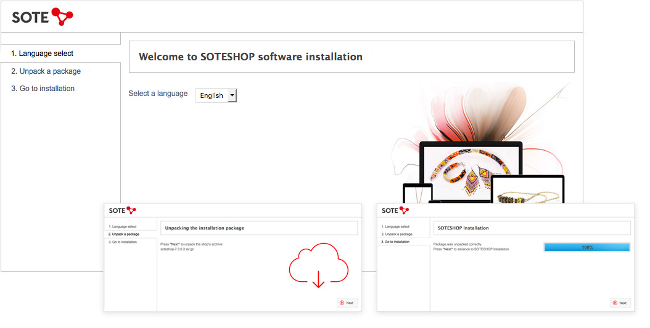Select step 1. Language select in main sidebar
The image size is (650, 328).
click(43, 54)
